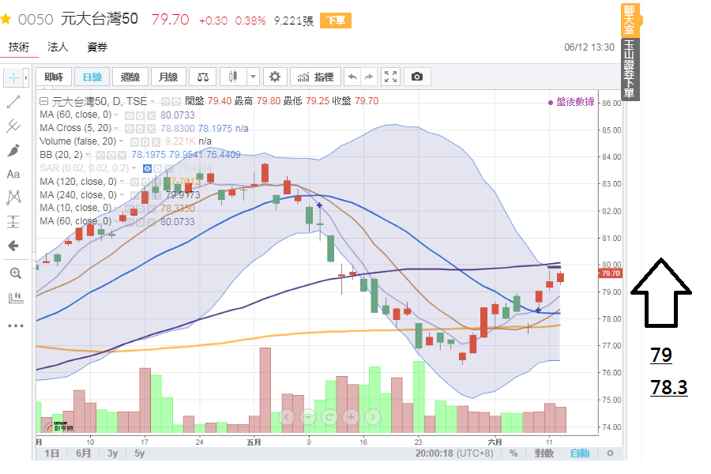Open 玉山證券下單 side banner

[630, 69]
